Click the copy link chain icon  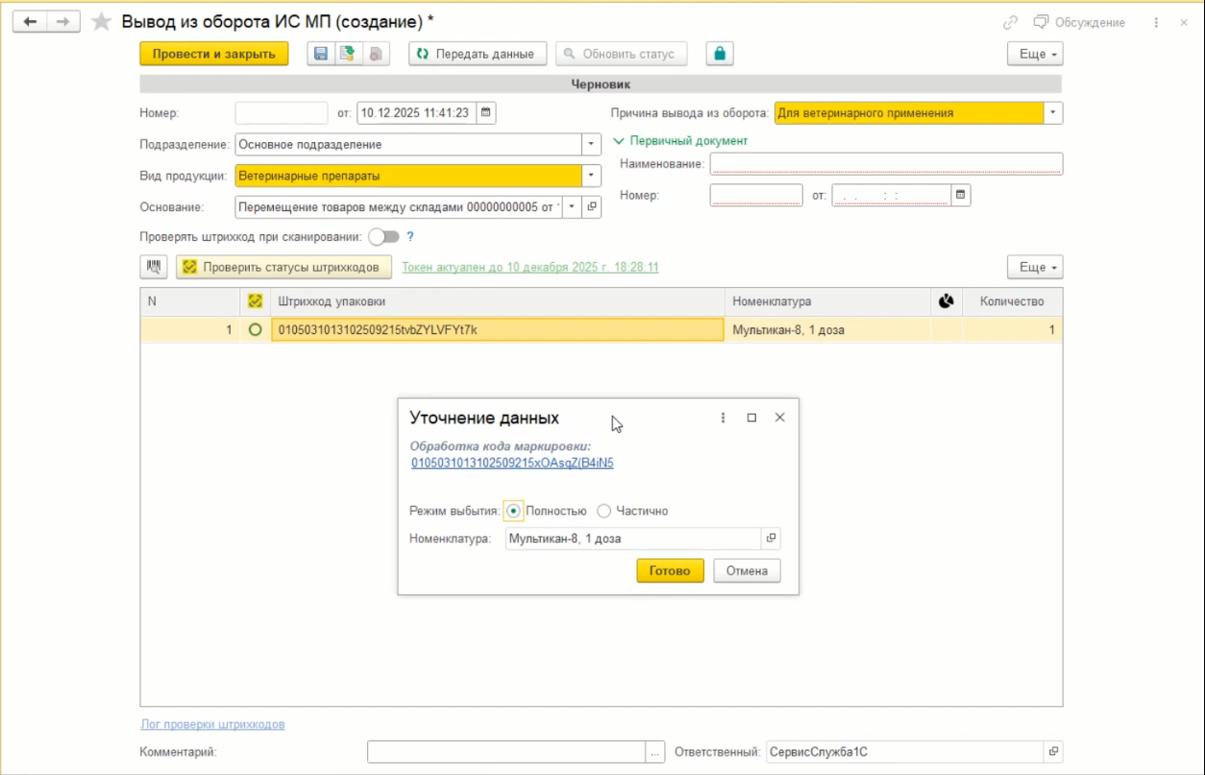coord(1010,22)
